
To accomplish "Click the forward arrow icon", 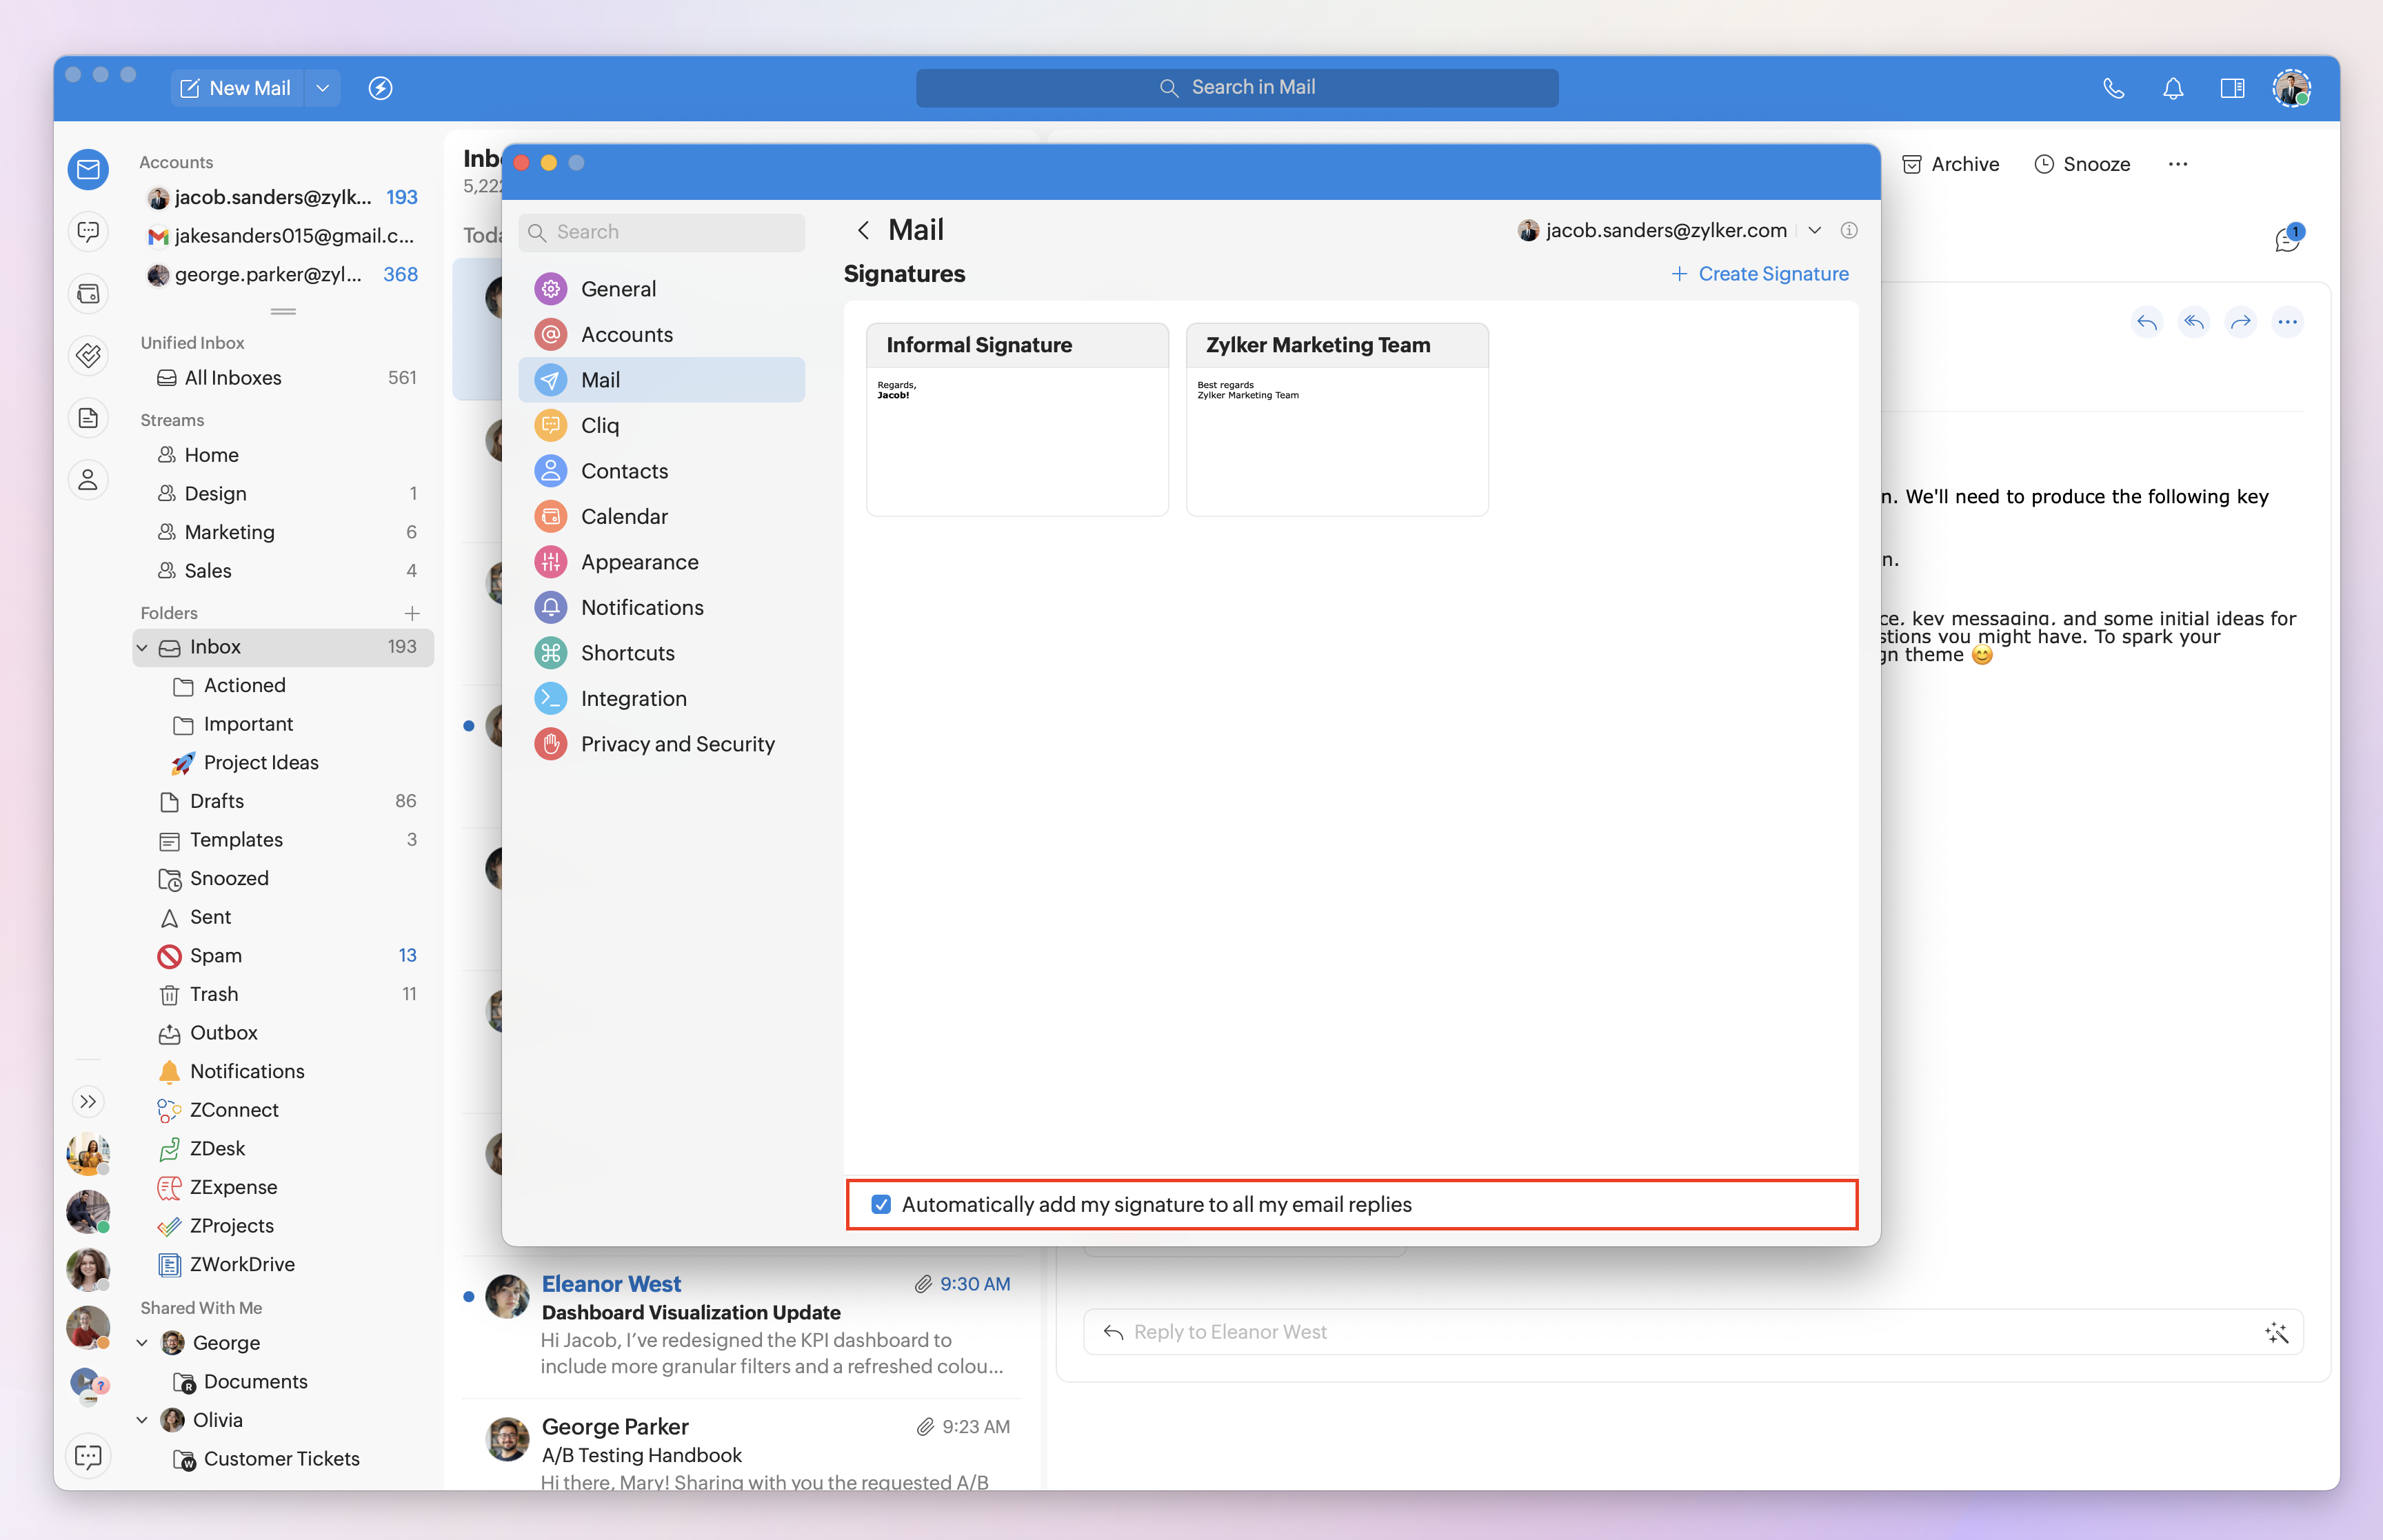I will click(2240, 322).
